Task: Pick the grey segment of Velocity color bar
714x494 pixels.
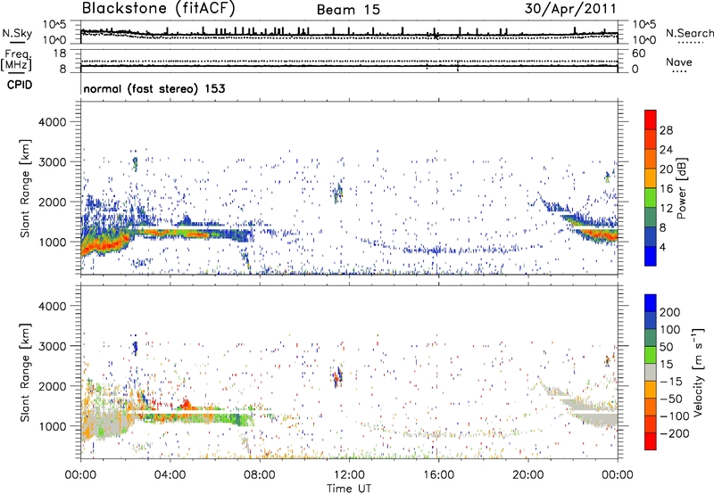Action: [x=651, y=373]
